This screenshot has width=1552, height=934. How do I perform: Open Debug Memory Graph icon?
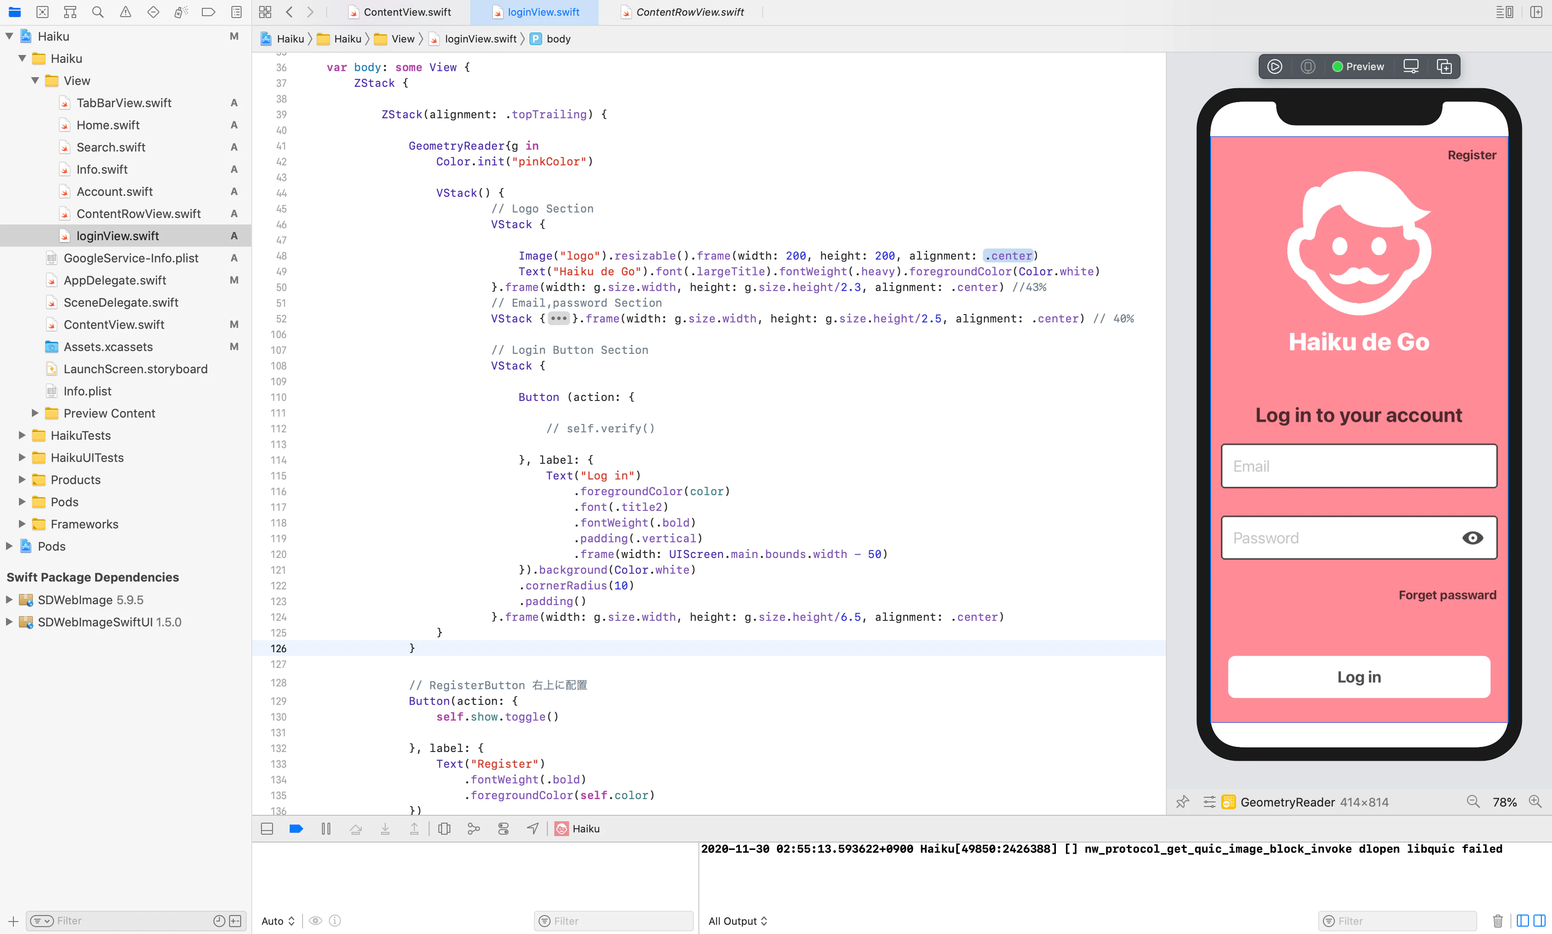pyautogui.click(x=474, y=829)
